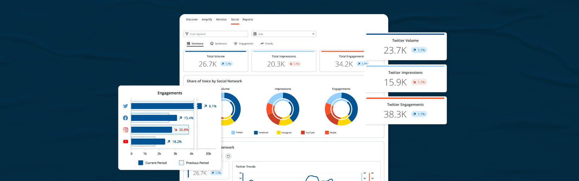Click the YouTube icon in Engagements chart

(x=126, y=142)
